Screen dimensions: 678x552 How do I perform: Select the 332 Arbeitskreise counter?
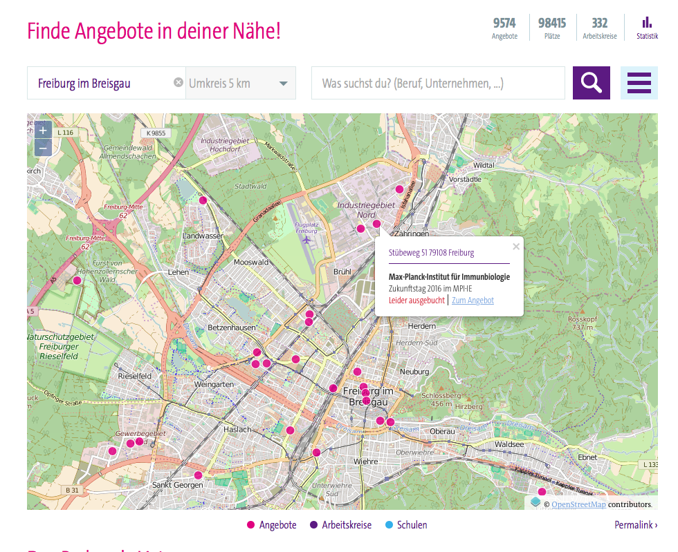click(x=600, y=28)
